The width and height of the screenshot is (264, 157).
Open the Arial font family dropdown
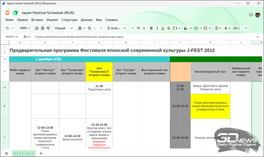click(x=116, y=28)
